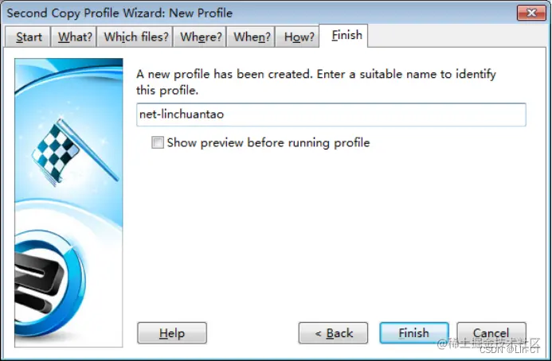
Task: Switch to the Start tab
Action: click(28, 37)
